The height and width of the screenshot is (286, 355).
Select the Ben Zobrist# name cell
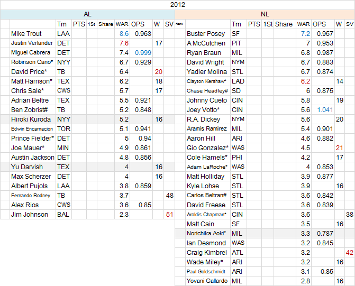coord(33,110)
